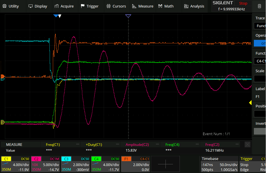Screen dimensions: 266x173
Task: Click the Scale input field
Action: click(x=260, y=79)
